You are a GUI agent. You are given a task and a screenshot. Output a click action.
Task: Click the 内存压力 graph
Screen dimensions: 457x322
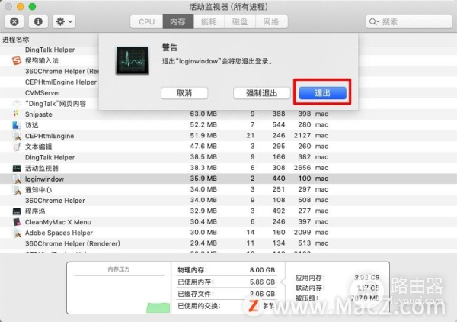119,294
